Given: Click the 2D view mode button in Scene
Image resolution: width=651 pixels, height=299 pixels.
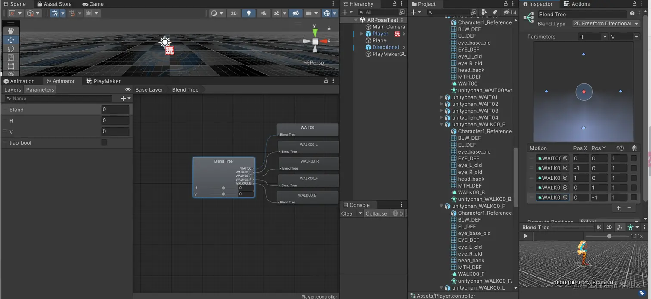Looking at the screenshot, I should 234,13.
